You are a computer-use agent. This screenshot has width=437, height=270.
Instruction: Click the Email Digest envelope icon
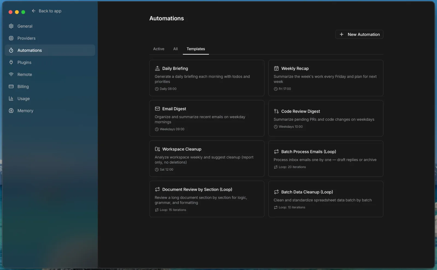point(157,109)
